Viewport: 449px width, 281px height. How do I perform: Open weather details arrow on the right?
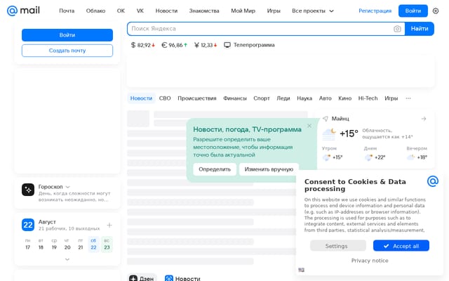click(x=424, y=119)
